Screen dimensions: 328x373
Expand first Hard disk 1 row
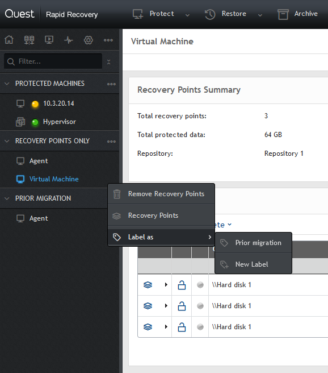(x=166, y=284)
